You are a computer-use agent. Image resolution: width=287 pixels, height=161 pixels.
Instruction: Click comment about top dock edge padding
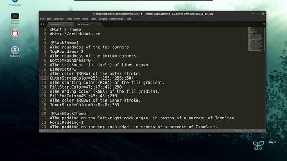coord(134,127)
